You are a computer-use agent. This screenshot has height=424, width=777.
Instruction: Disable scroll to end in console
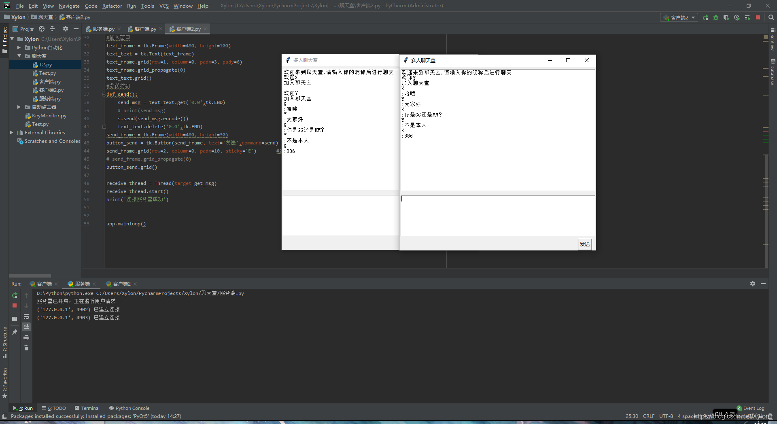(26, 327)
